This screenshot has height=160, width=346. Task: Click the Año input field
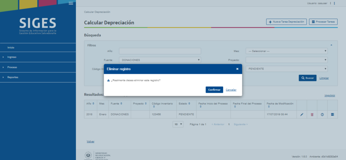(160, 51)
